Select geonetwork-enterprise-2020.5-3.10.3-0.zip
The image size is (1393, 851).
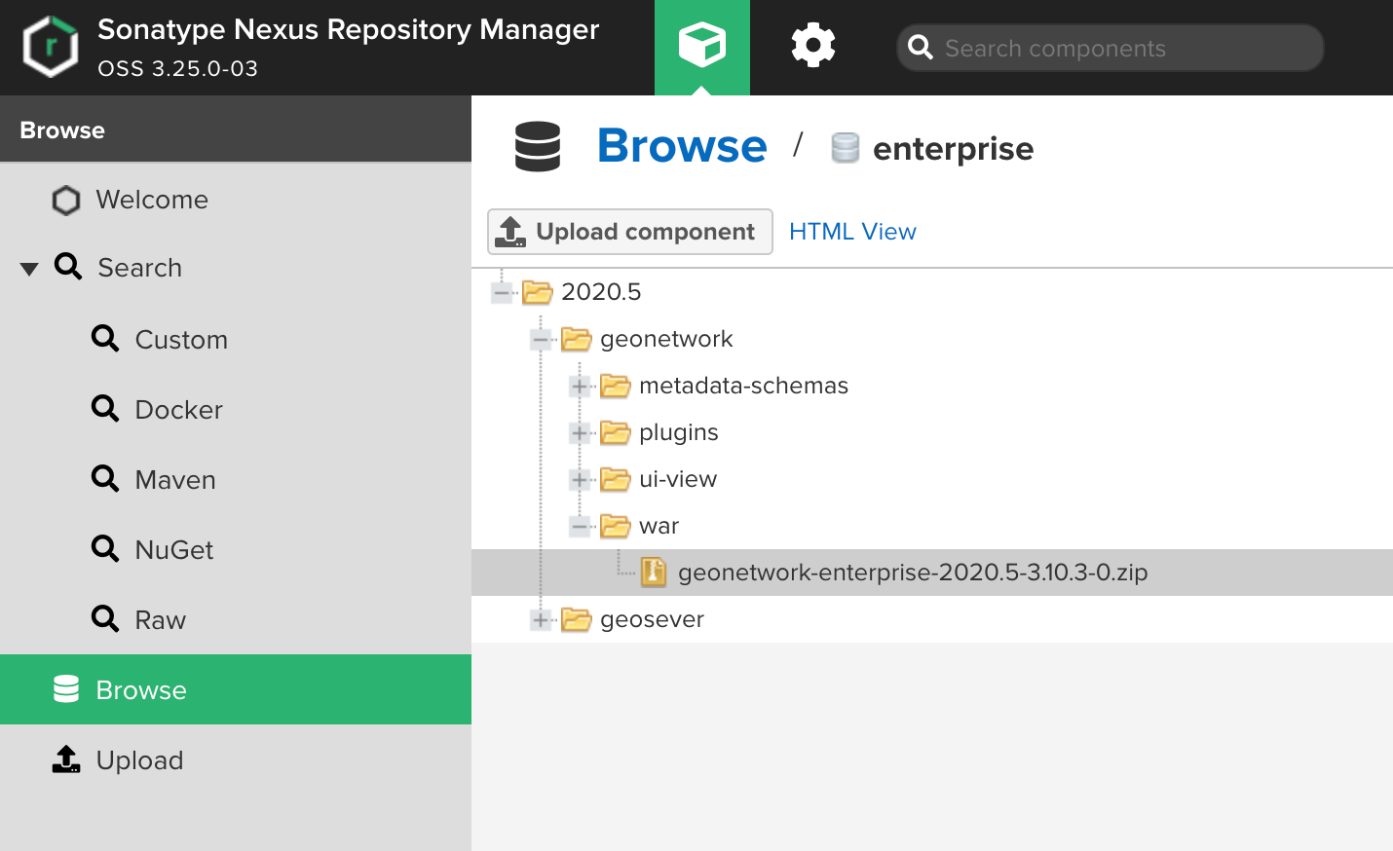pyautogui.click(x=932, y=573)
